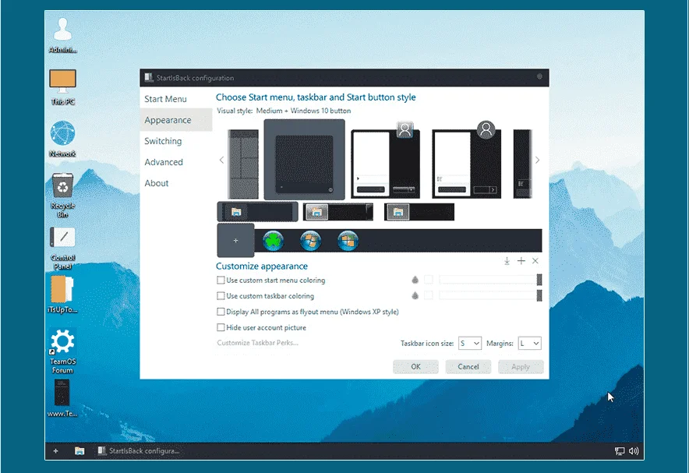Select the Control Panel desktop icon
Viewport: 689px width, 473px height.
pyautogui.click(x=62, y=248)
